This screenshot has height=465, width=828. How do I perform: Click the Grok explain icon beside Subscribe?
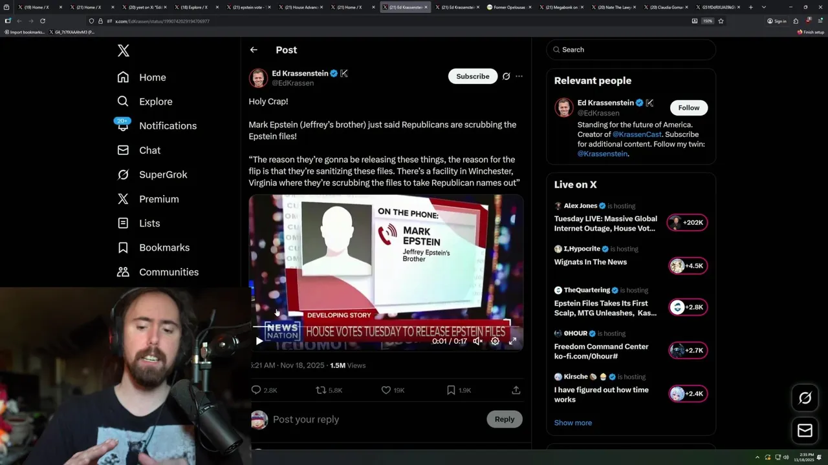(507, 76)
